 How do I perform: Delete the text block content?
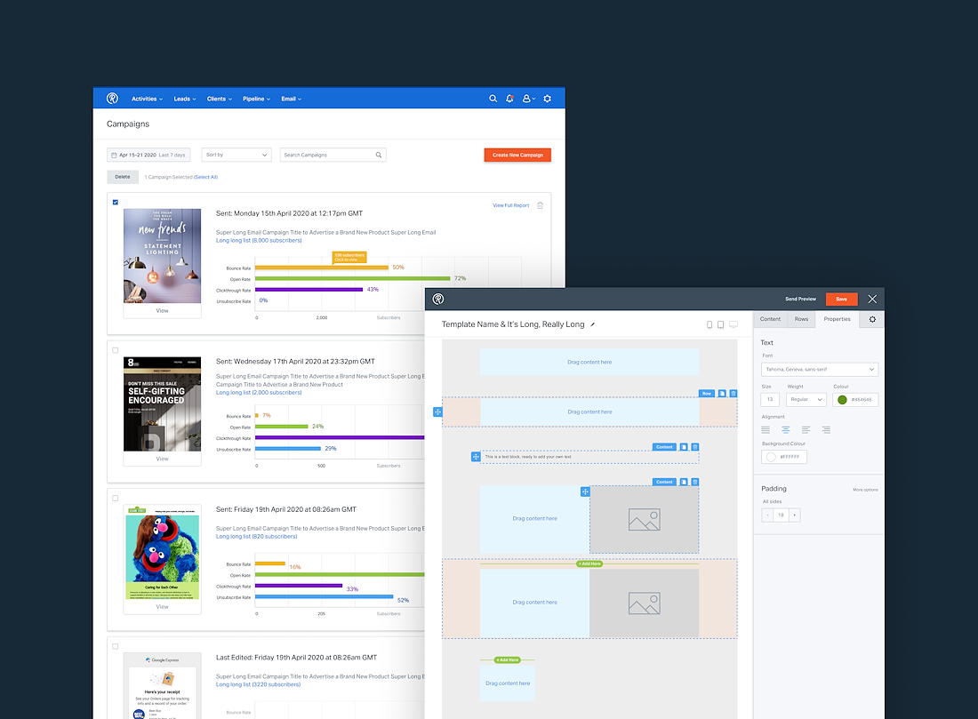click(x=695, y=447)
